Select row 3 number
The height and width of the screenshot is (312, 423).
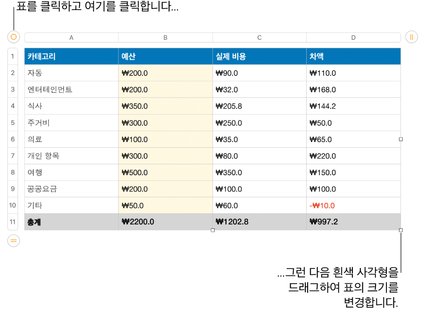(x=13, y=89)
